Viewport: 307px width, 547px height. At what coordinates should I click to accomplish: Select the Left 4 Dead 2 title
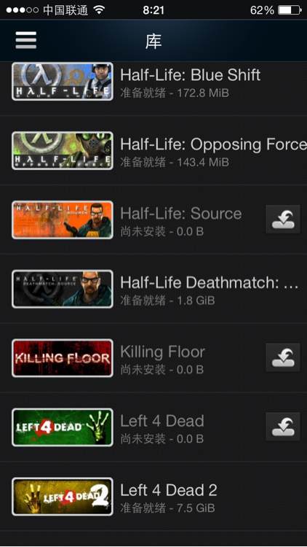tap(169, 490)
